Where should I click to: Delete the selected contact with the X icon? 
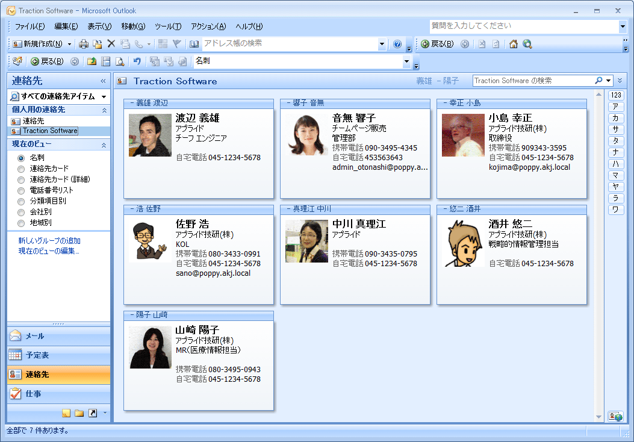(x=111, y=44)
